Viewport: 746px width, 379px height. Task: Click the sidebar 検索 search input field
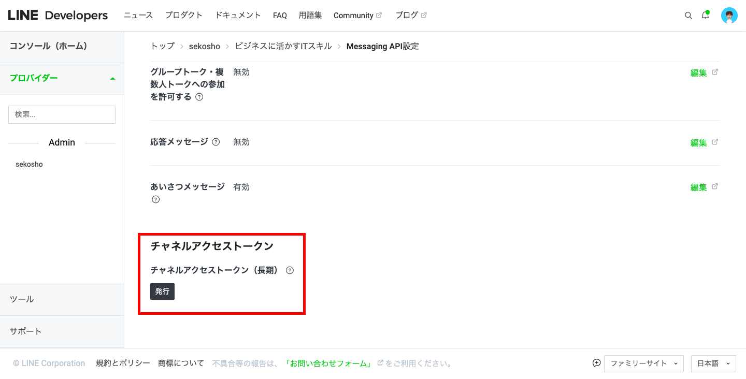(62, 114)
